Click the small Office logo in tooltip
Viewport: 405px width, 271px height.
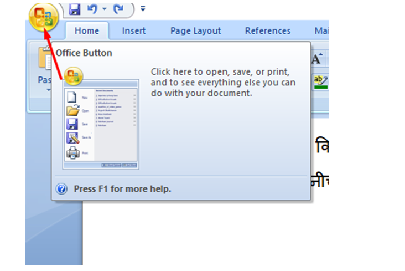click(x=73, y=76)
